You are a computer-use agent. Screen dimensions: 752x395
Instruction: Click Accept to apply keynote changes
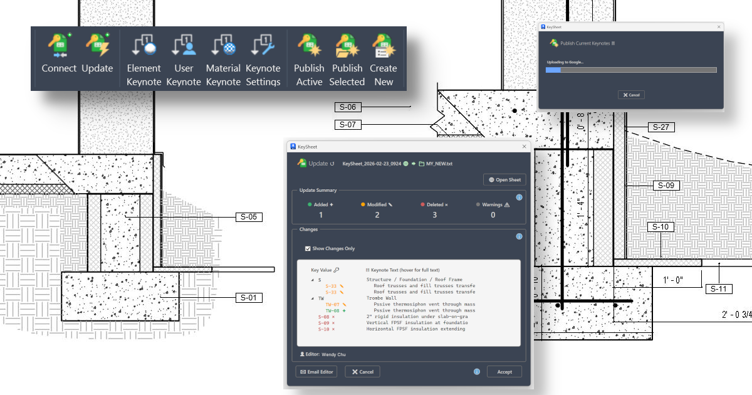pos(504,371)
